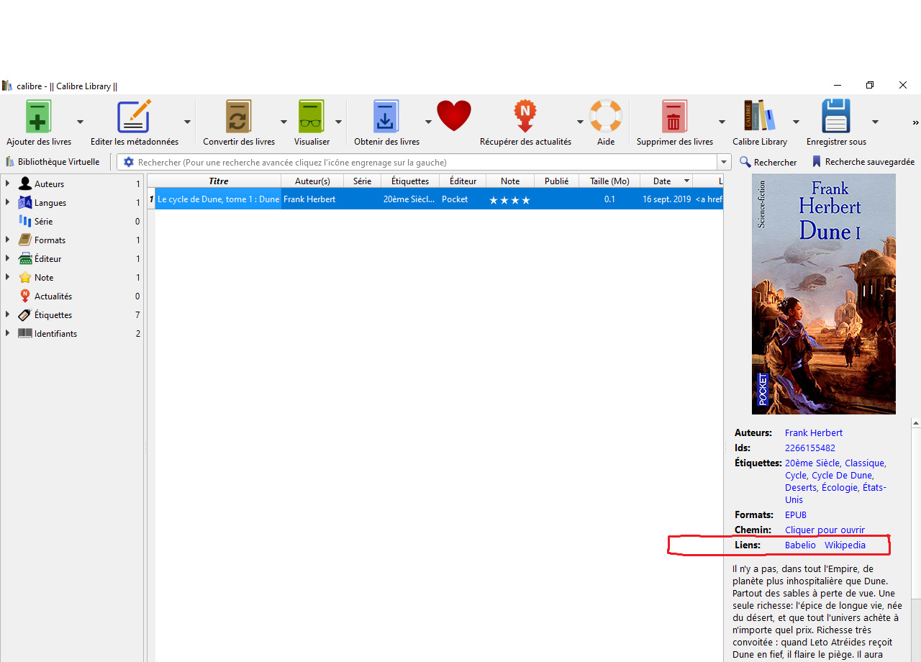Click the Rechercher magnifier button
921x662 pixels.
[768, 162]
